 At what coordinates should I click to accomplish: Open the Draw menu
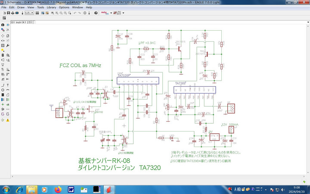tap(20, 7)
